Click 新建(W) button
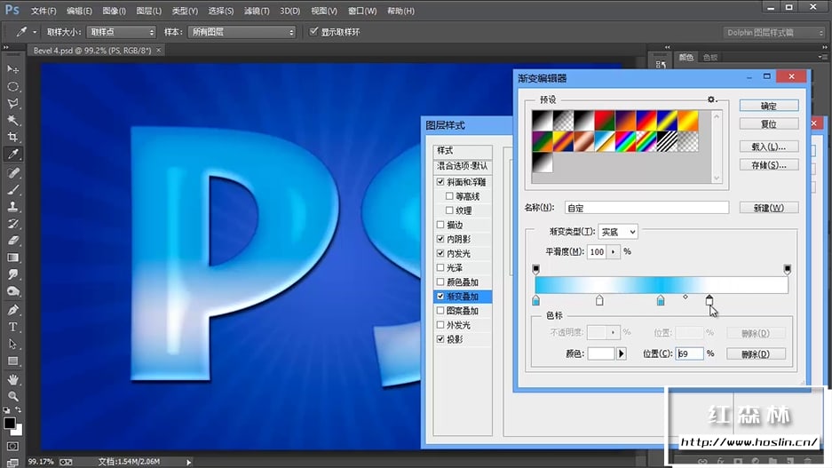Image resolution: width=832 pixels, height=468 pixels. [769, 208]
